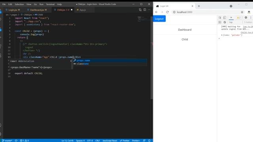This screenshot has width=253, height=142.
Task: Click the Dashboard text in browser page
Action: click(185, 30)
